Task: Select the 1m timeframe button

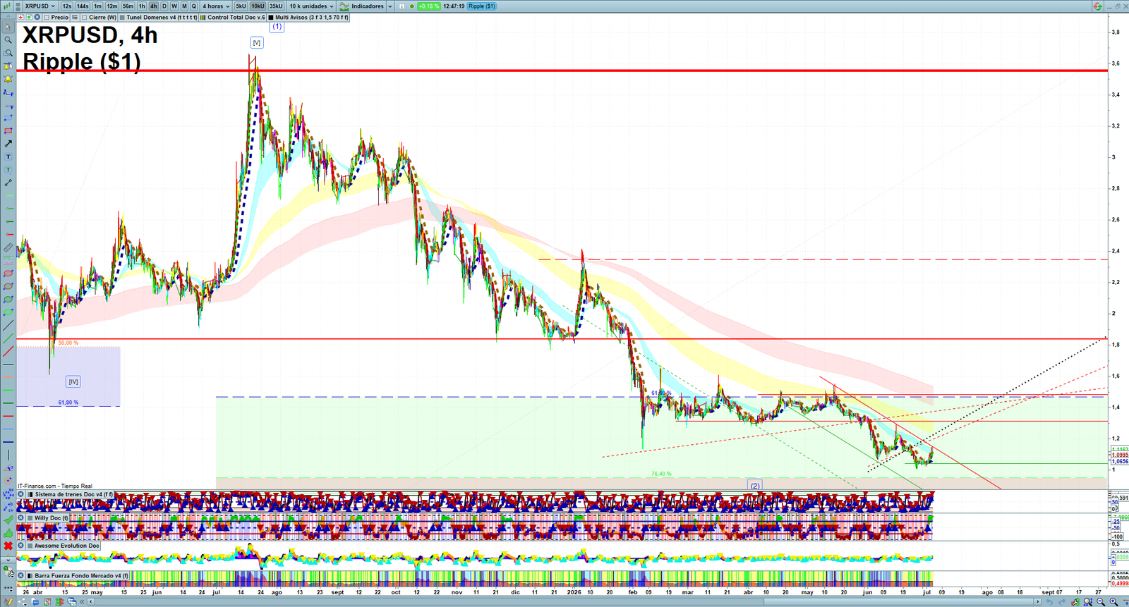Action: (x=97, y=6)
